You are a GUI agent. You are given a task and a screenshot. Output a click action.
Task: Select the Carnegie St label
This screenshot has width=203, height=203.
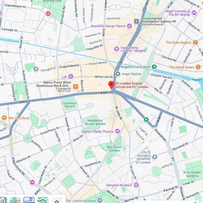[9, 30]
